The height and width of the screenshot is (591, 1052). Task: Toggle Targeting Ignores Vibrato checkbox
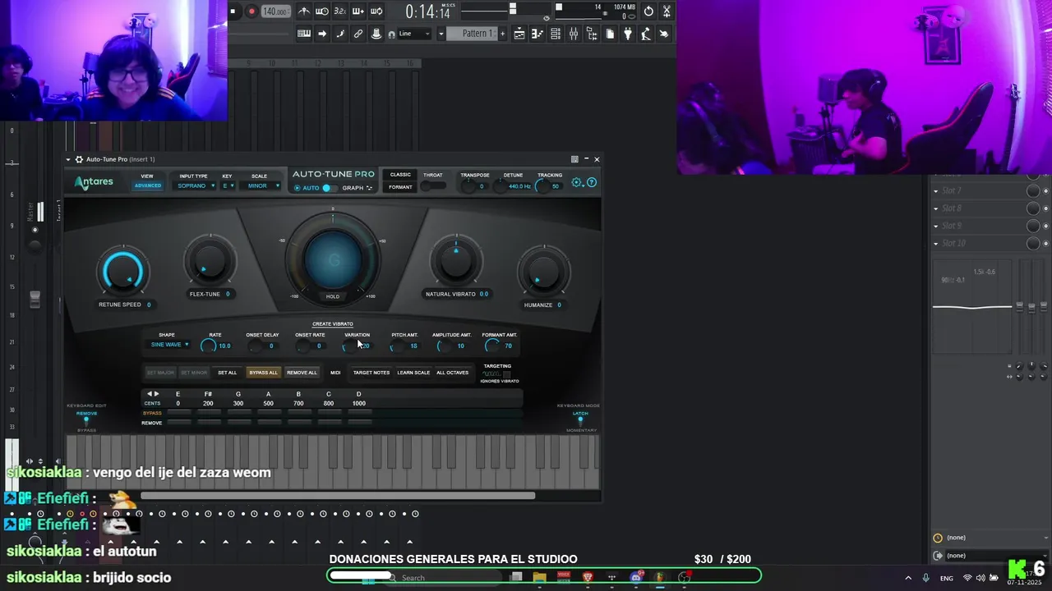[506, 374]
